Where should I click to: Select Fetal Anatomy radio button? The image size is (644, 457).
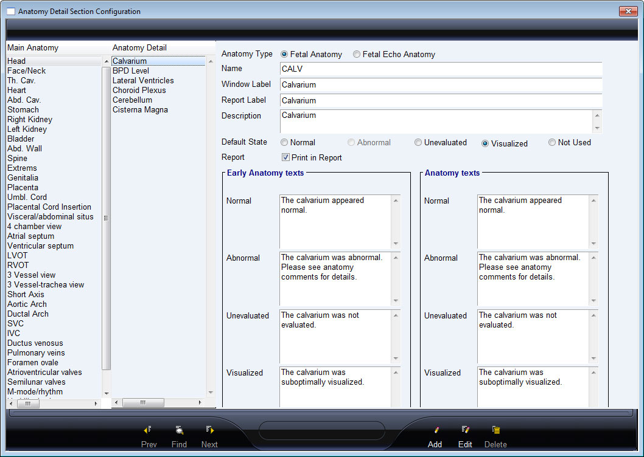tap(284, 54)
